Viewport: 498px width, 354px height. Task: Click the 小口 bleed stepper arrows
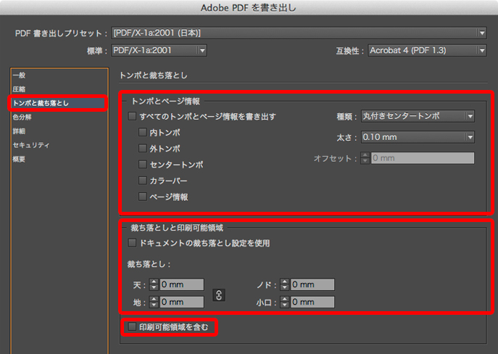click(284, 302)
